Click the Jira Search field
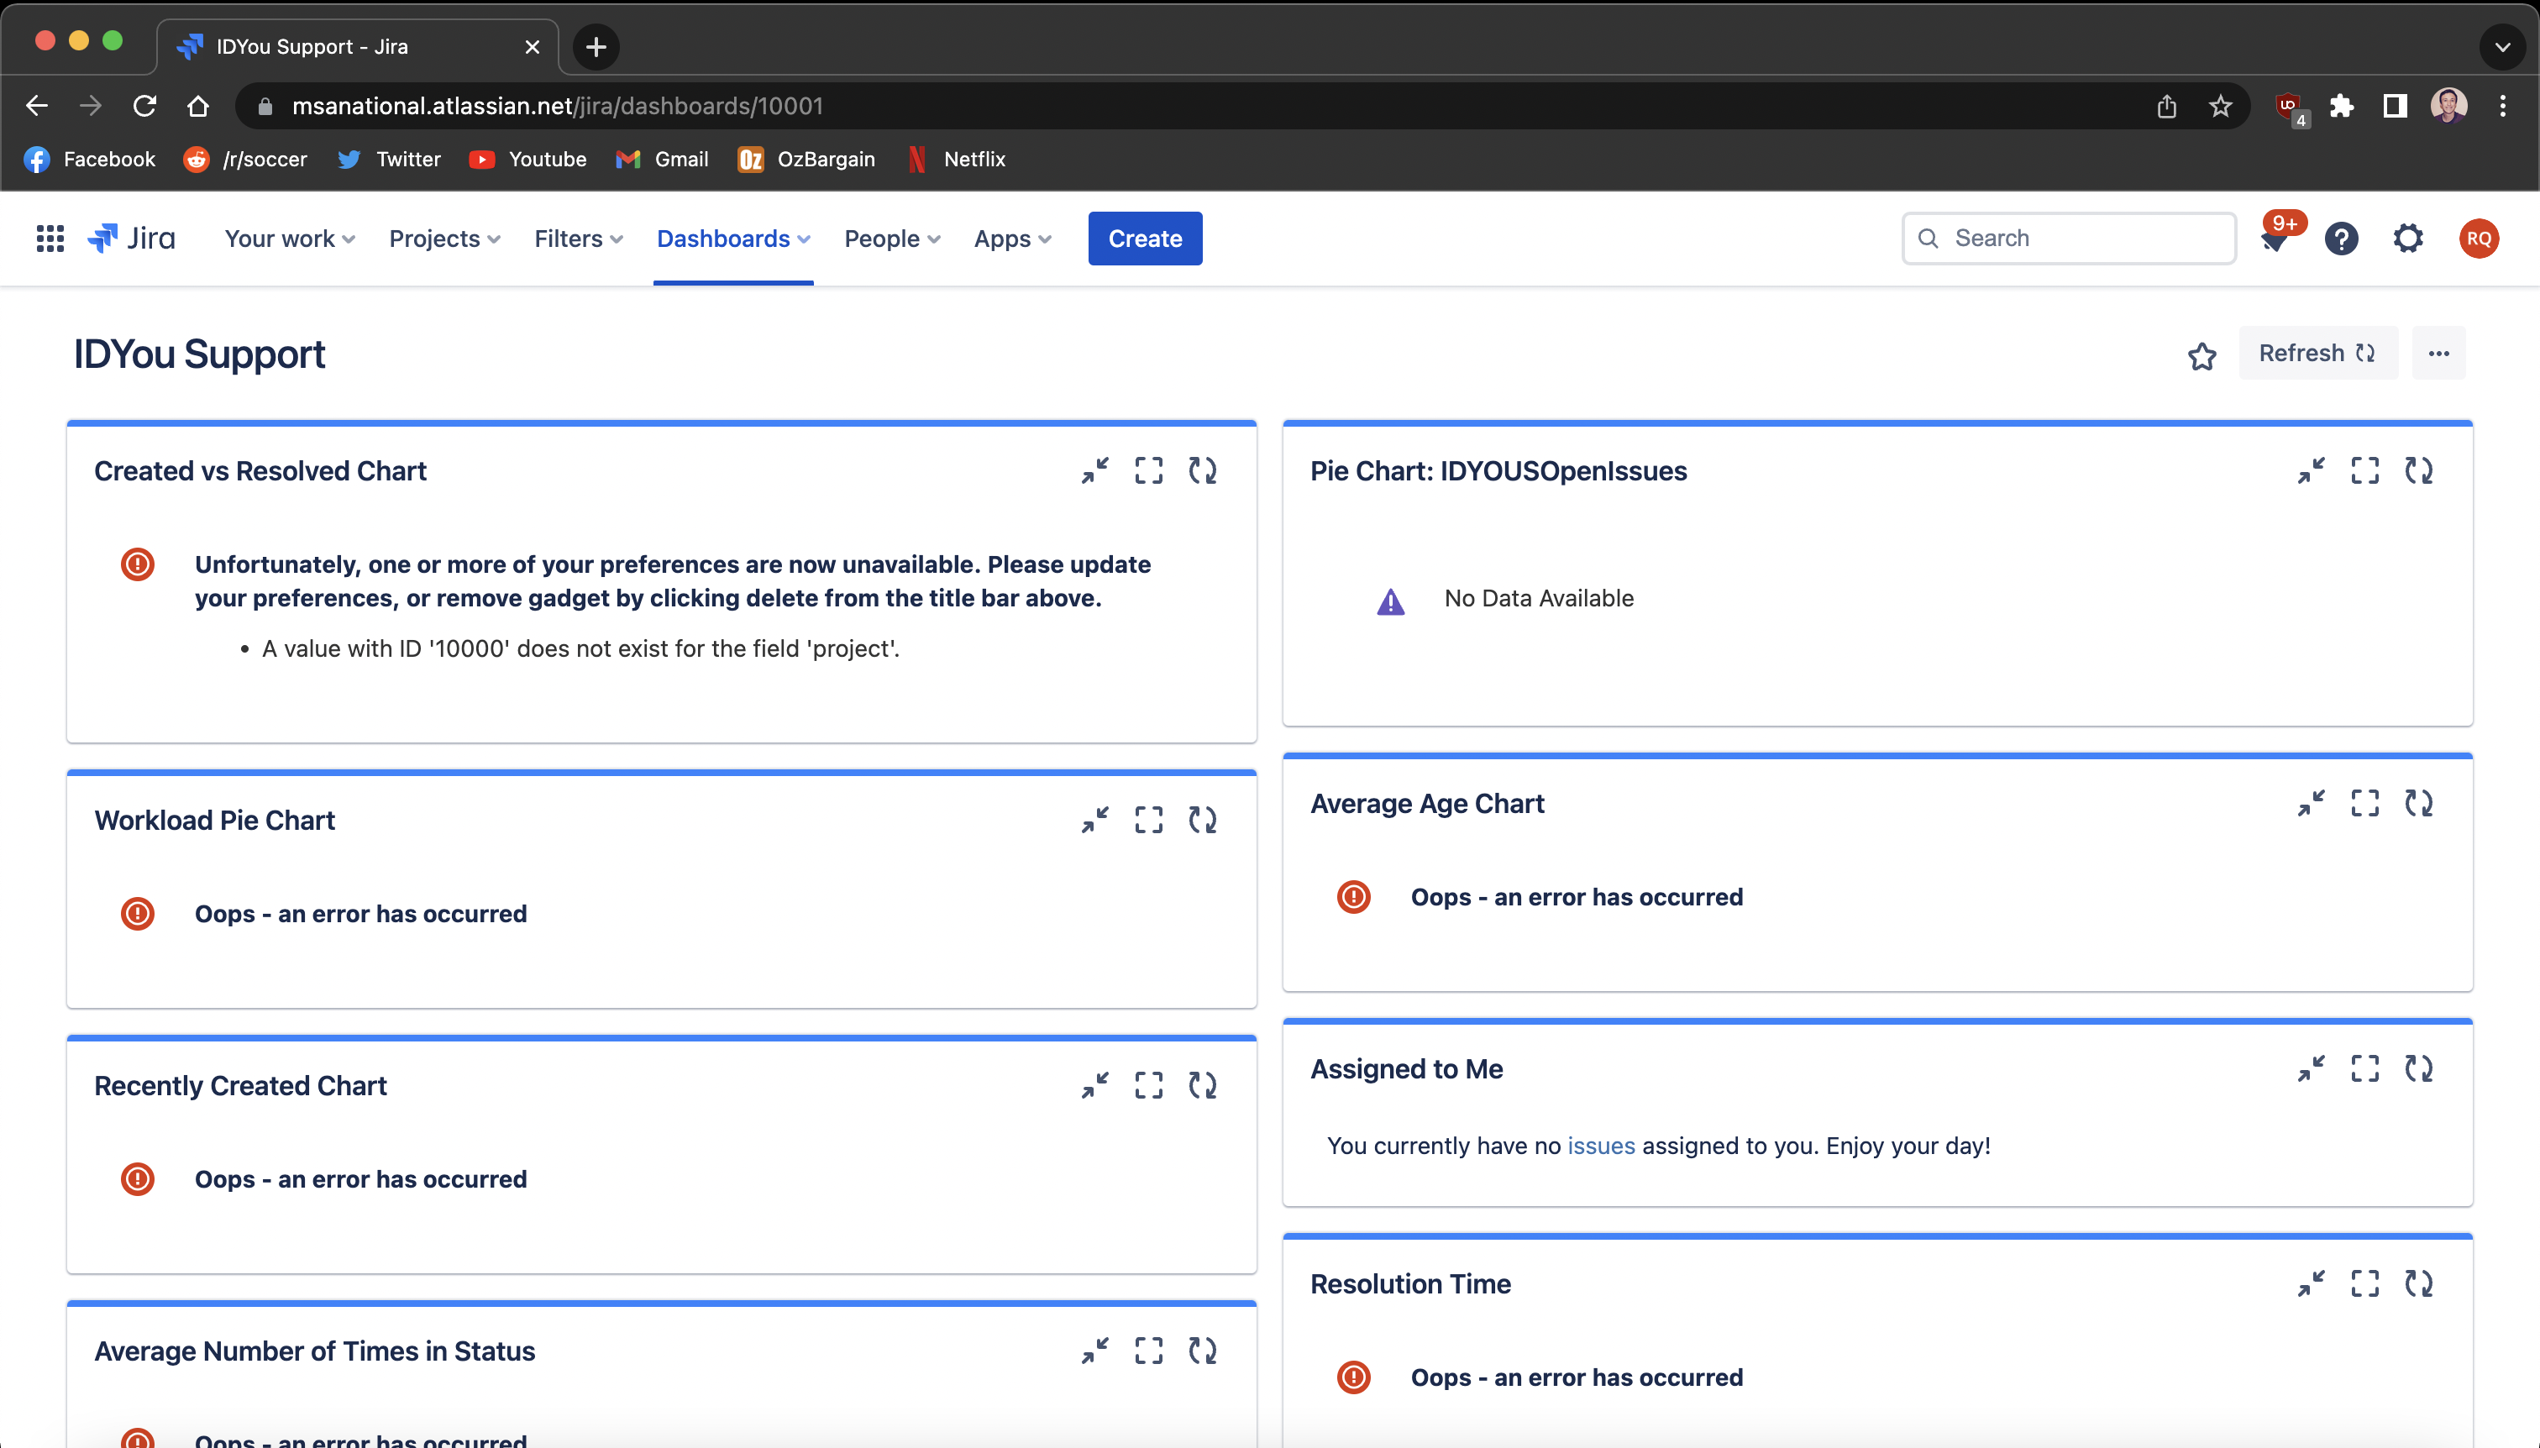This screenshot has width=2540, height=1448. 2069,239
